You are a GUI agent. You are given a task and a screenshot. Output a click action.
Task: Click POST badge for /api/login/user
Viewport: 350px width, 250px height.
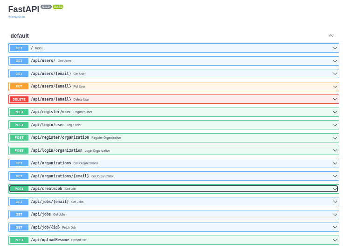coord(19,125)
